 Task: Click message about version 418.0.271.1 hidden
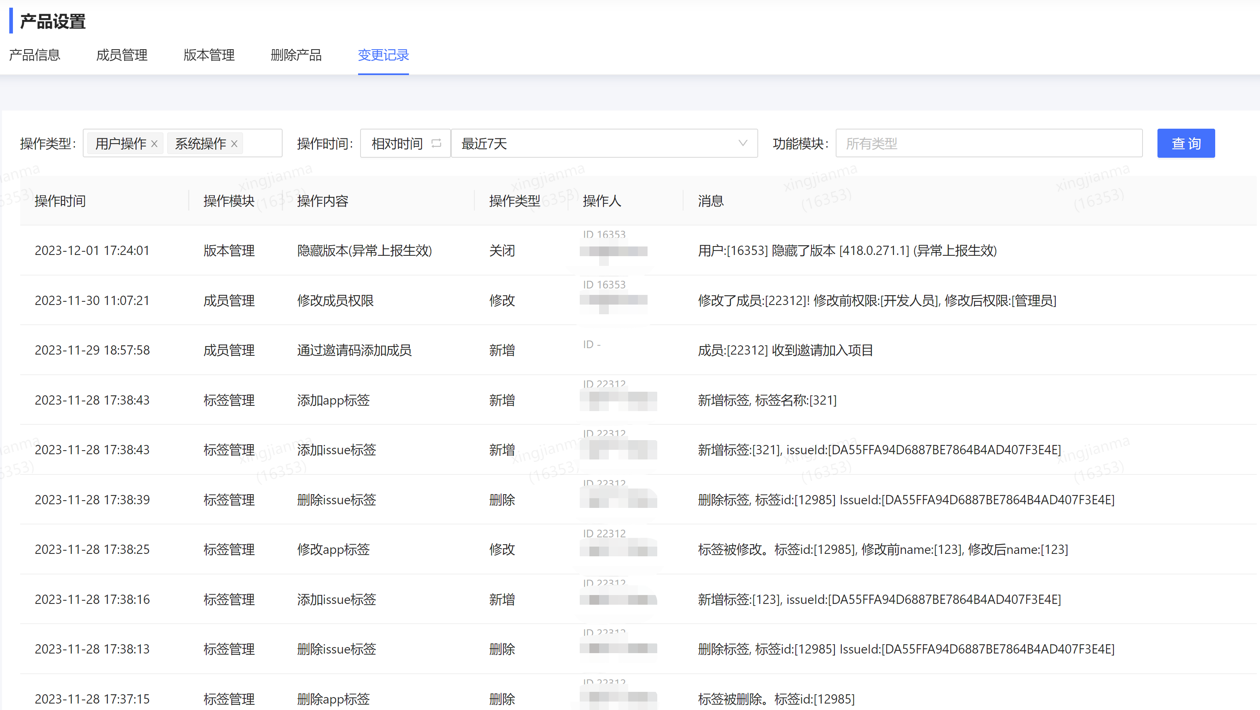point(847,251)
